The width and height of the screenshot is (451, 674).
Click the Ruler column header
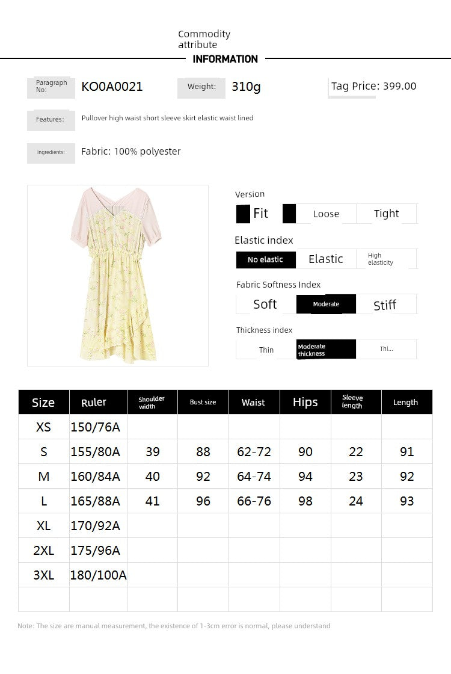98,403
